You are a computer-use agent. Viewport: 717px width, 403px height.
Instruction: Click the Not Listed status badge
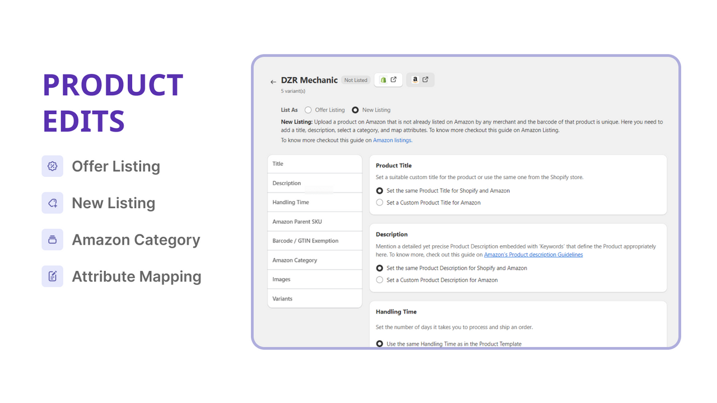(x=356, y=80)
